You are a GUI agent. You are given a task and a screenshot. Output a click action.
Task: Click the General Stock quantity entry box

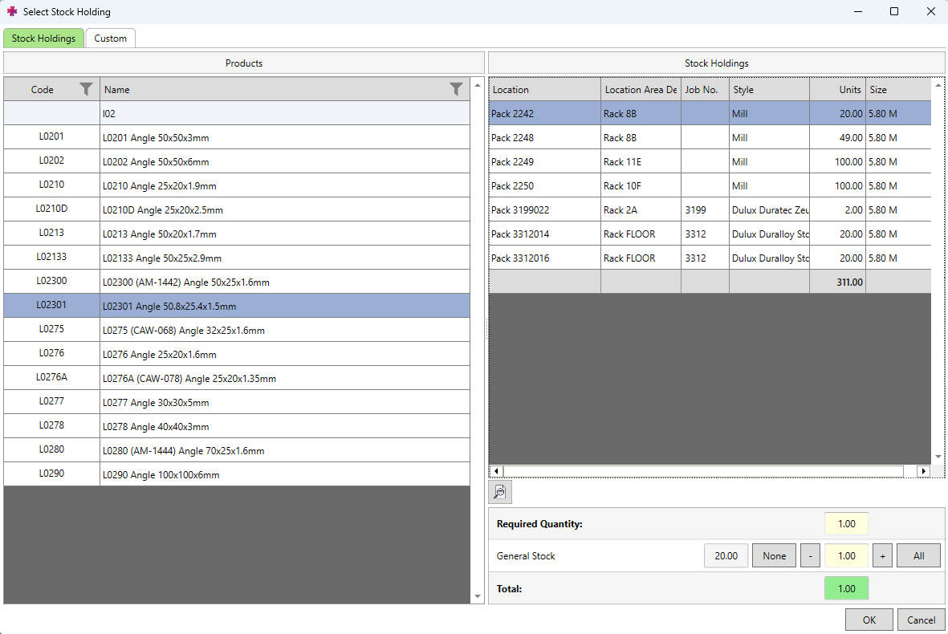[x=846, y=555]
